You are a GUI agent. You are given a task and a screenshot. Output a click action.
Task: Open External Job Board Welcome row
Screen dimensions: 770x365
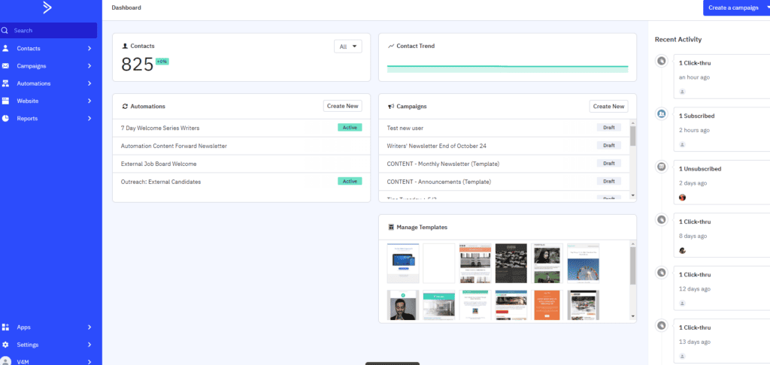tap(241, 164)
